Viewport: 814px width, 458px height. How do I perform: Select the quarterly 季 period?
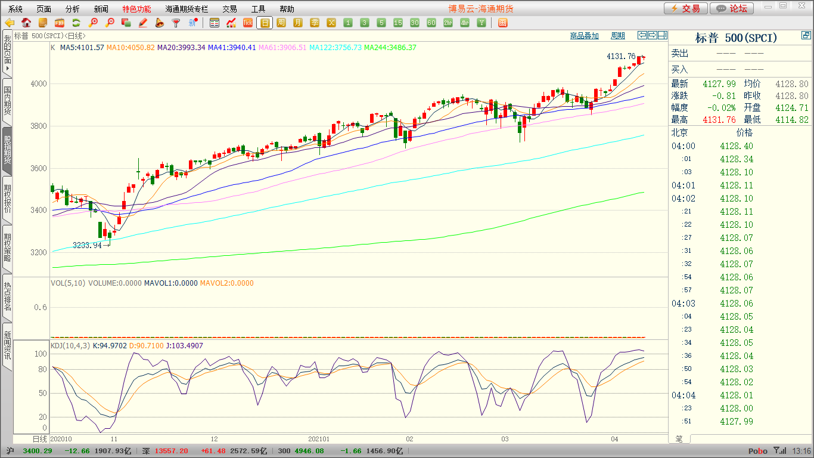click(x=315, y=23)
